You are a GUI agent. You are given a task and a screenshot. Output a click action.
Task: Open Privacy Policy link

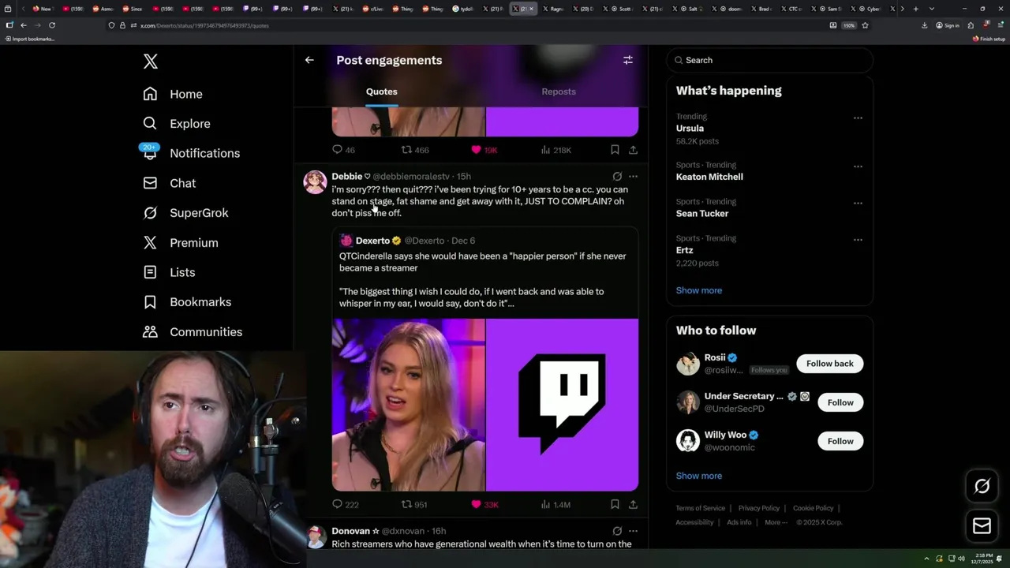[758, 508]
